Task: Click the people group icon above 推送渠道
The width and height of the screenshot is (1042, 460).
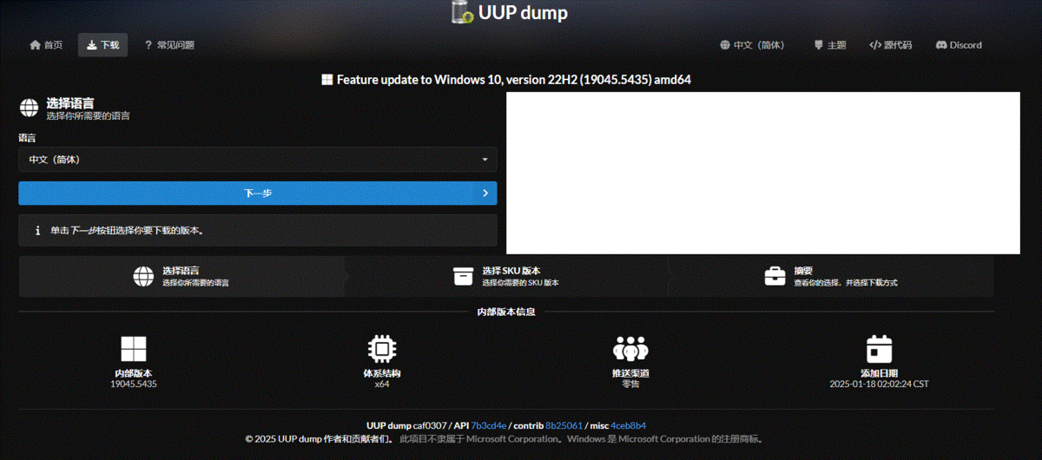Action: [630, 349]
